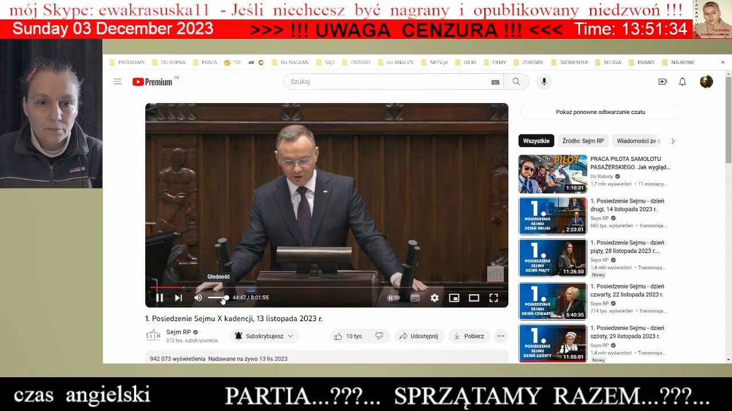This screenshot has height=411, width=732.
Task: Select the Wszystkie filter chip
Action: coord(536,141)
